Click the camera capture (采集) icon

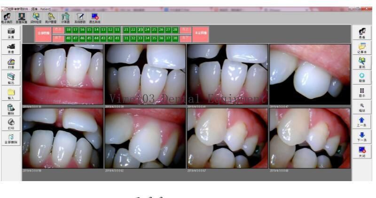pos(11,33)
